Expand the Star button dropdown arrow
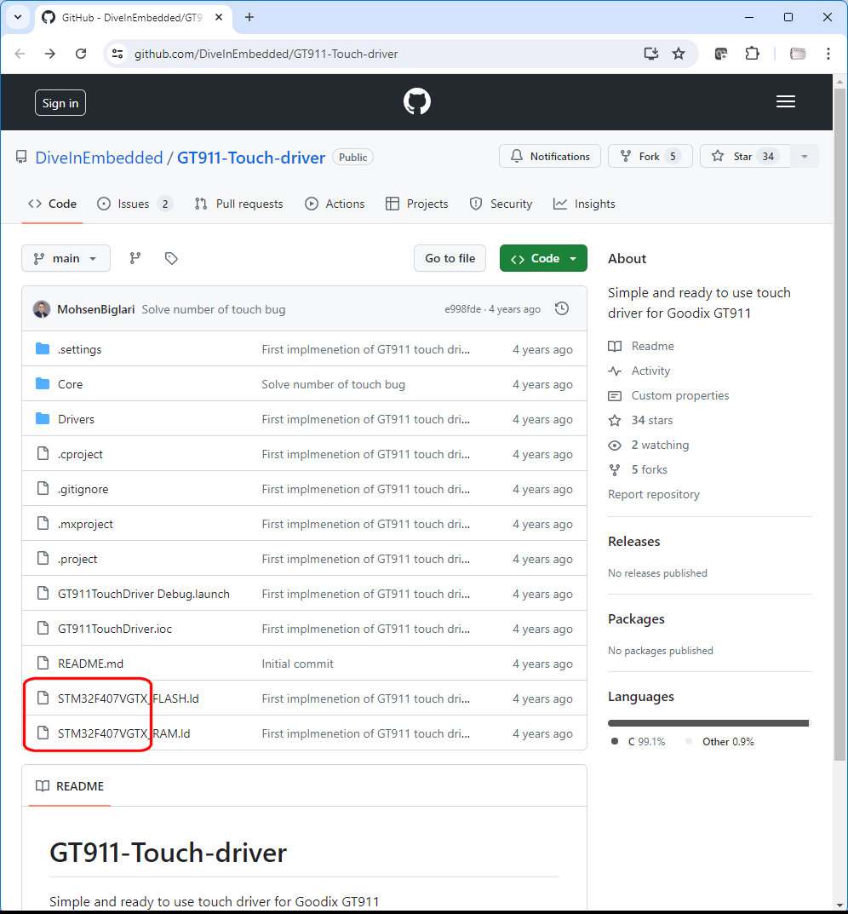This screenshot has width=848, height=914. 805,156
